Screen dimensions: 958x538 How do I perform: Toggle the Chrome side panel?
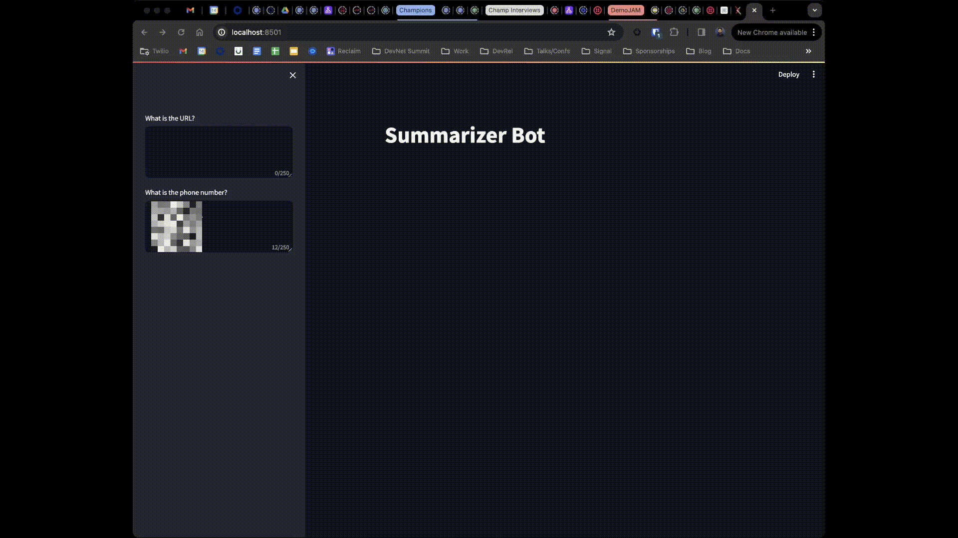click(701, 32)
